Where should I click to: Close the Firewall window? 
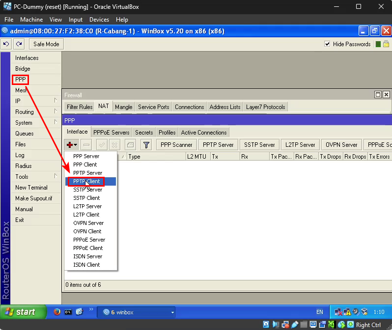tap(386, 94)
